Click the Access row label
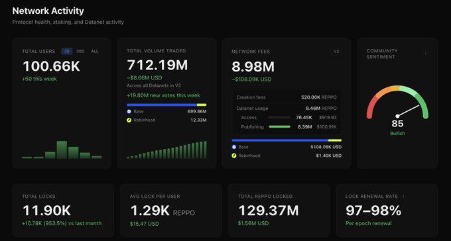 tap(249, 117)
